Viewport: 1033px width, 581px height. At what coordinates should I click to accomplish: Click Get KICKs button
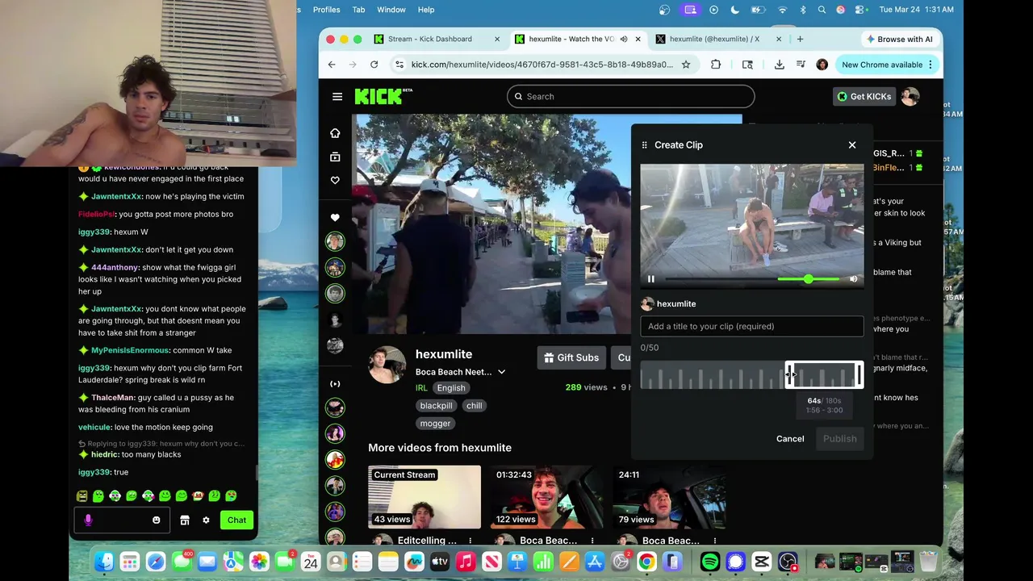(x=864, y=97)
